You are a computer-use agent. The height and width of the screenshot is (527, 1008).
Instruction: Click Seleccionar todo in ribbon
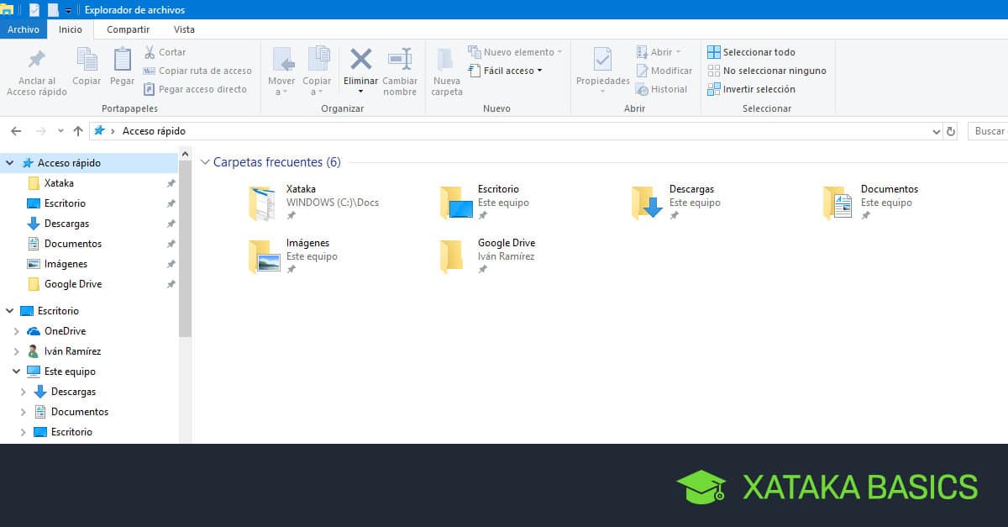752,52
